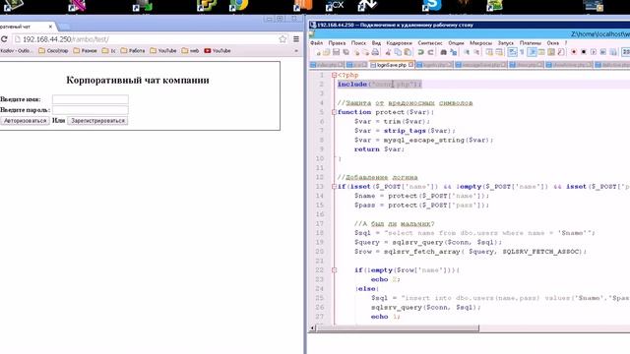
Task: Click the Find binoculars icon
Action: coord(444,52)
